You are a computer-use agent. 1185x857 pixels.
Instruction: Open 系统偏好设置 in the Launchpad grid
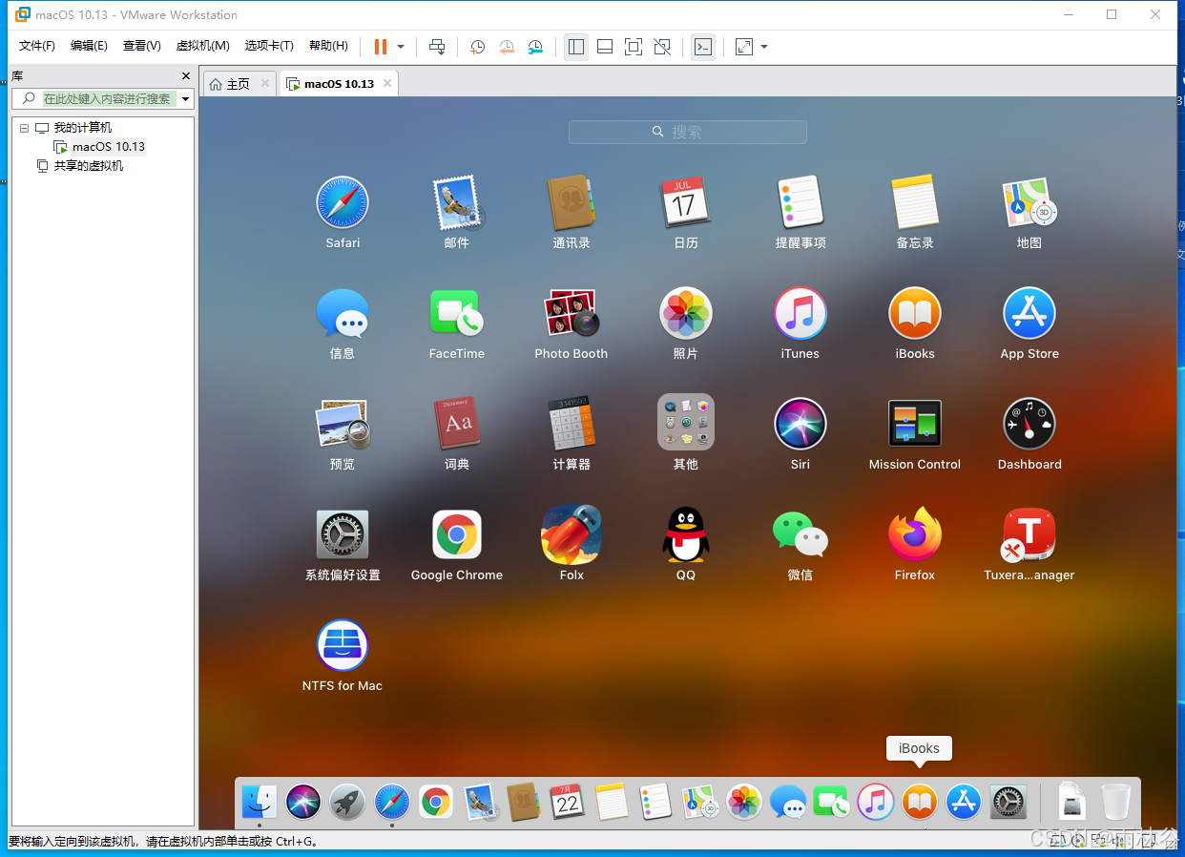pos(343,534)
